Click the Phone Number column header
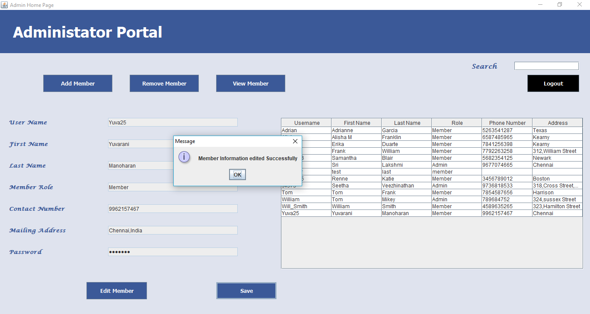This screenshot has width=590, height=314. [507, 123]
